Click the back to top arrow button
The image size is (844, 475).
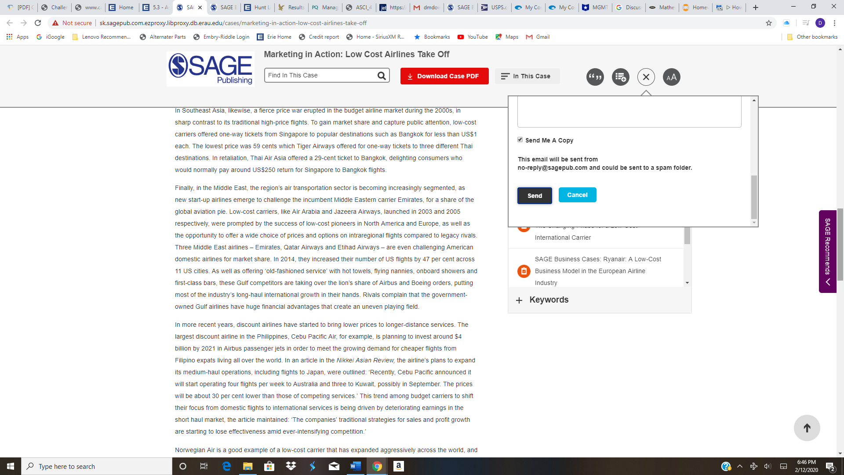click(x=807, y=428)
